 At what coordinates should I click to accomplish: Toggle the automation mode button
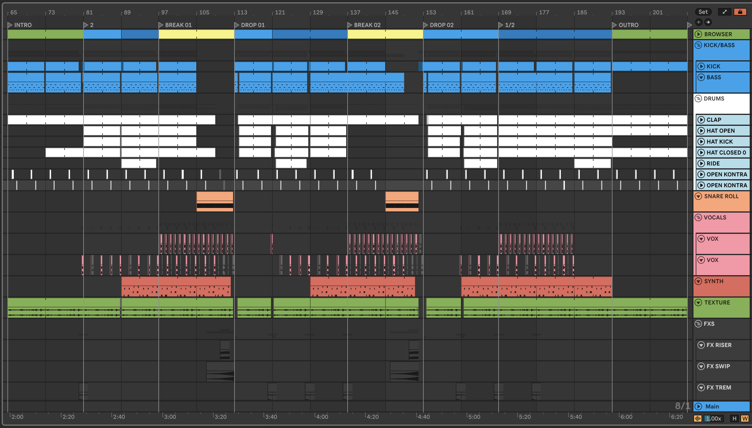click(x=725, y=12)
